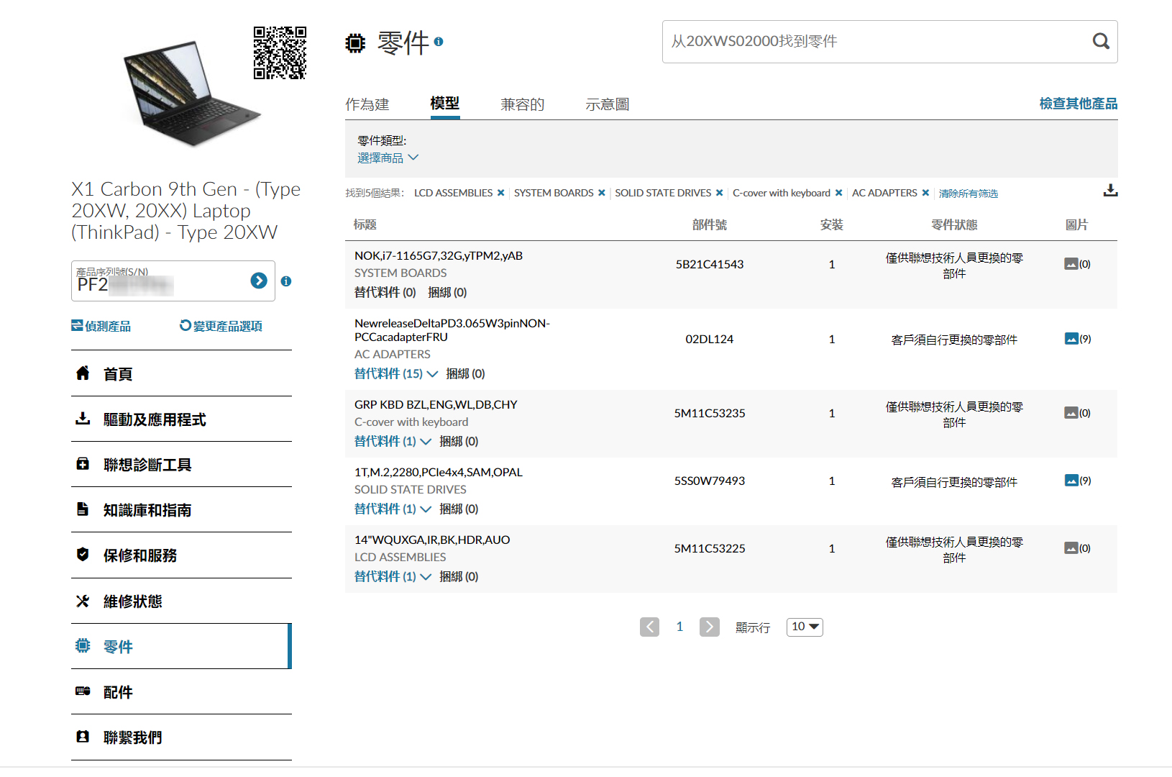The image size is (1172, 777).
Task: Click the download results icon
Action: tap(1110, 191)
